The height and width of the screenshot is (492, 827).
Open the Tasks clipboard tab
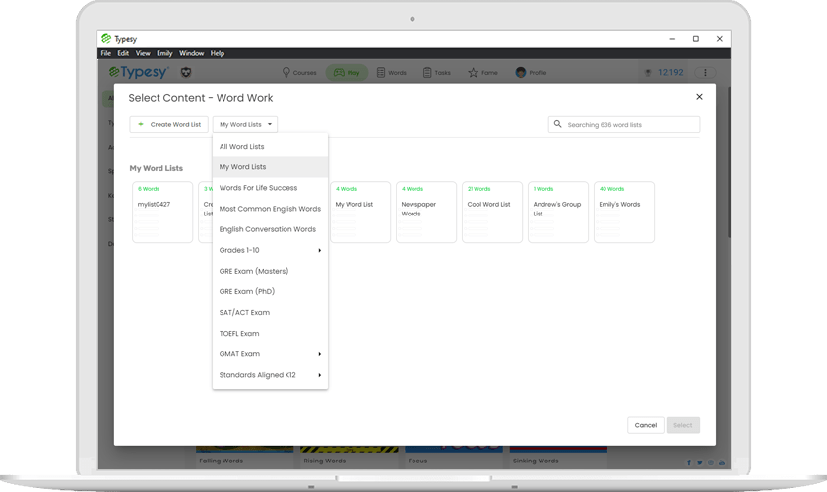click(437, 72)
